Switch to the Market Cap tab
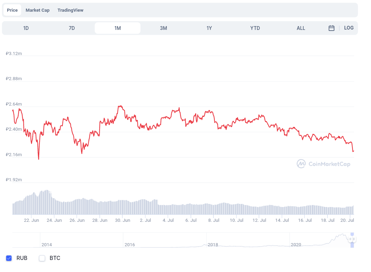371x272 pixels. point(37,10)
